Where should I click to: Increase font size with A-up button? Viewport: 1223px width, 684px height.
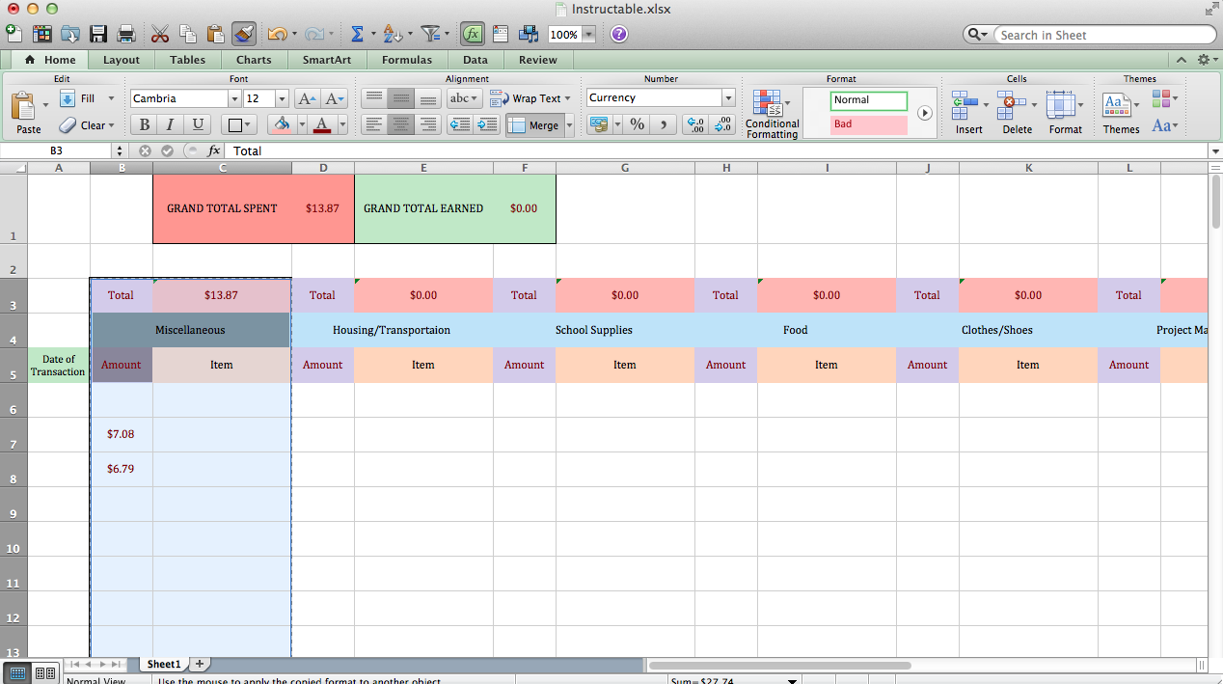307,98
